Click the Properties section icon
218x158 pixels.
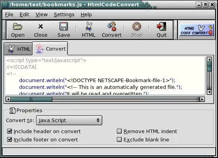[12, 111]
